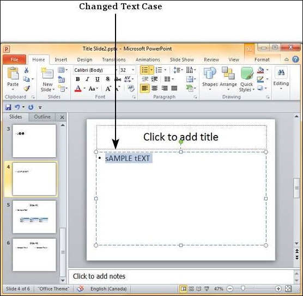
Task: Switch to the Outline pane tab
Action: coord(42,117)
